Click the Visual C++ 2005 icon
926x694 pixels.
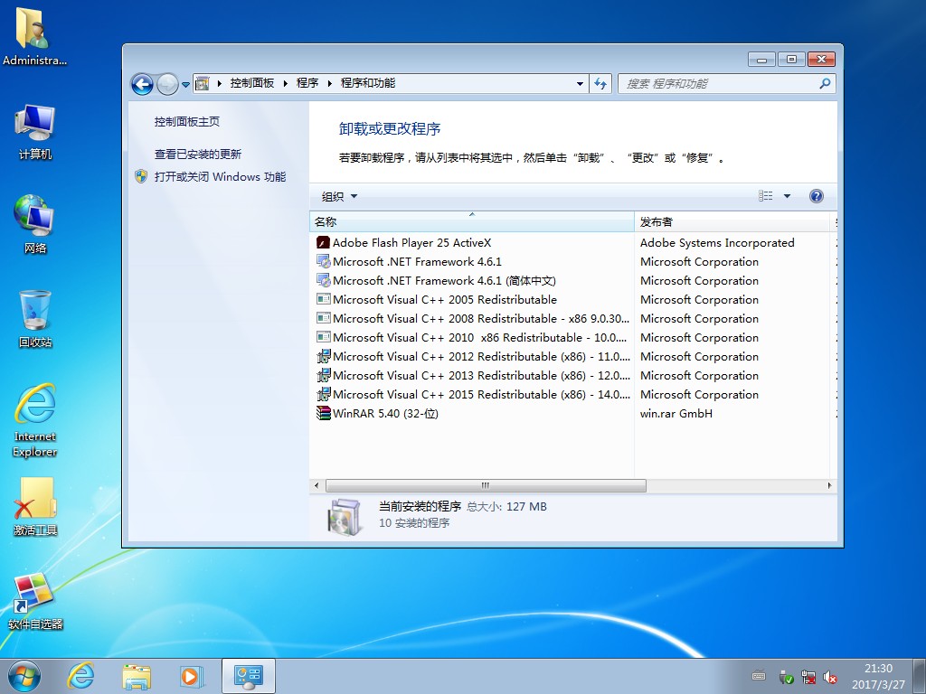(323, 299)
